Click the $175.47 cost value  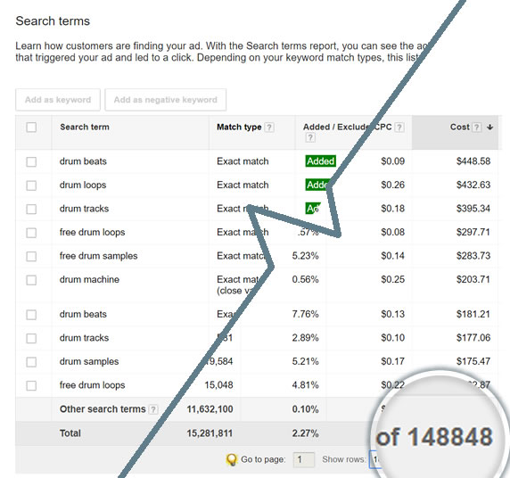pos(473,361)
